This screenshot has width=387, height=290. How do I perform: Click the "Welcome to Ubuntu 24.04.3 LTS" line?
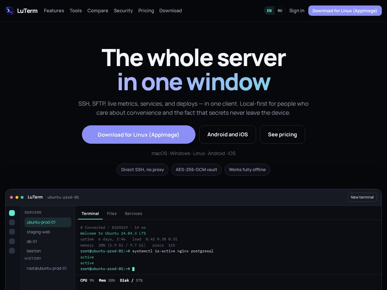tap(113, 233)
